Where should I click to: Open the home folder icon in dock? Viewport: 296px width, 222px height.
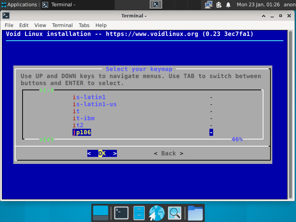pyautogui.click(x=195, y=213)
